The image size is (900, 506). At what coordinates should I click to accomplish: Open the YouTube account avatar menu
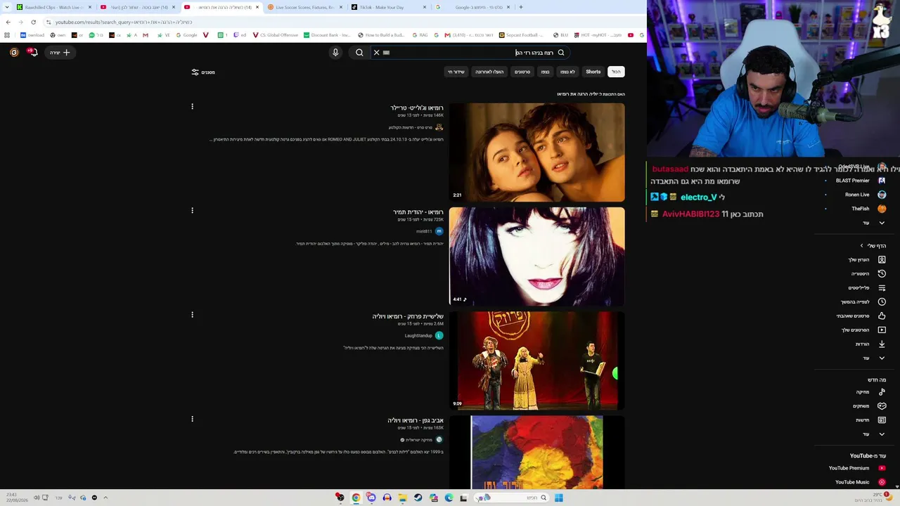click(x=14, y=52)
